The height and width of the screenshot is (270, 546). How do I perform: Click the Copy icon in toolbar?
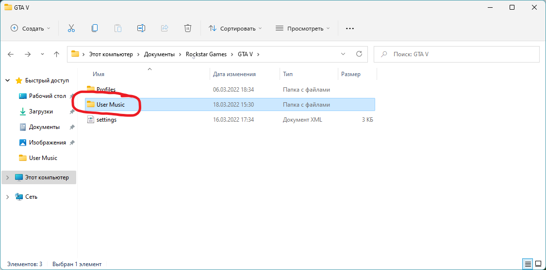(x=94, y=29)
